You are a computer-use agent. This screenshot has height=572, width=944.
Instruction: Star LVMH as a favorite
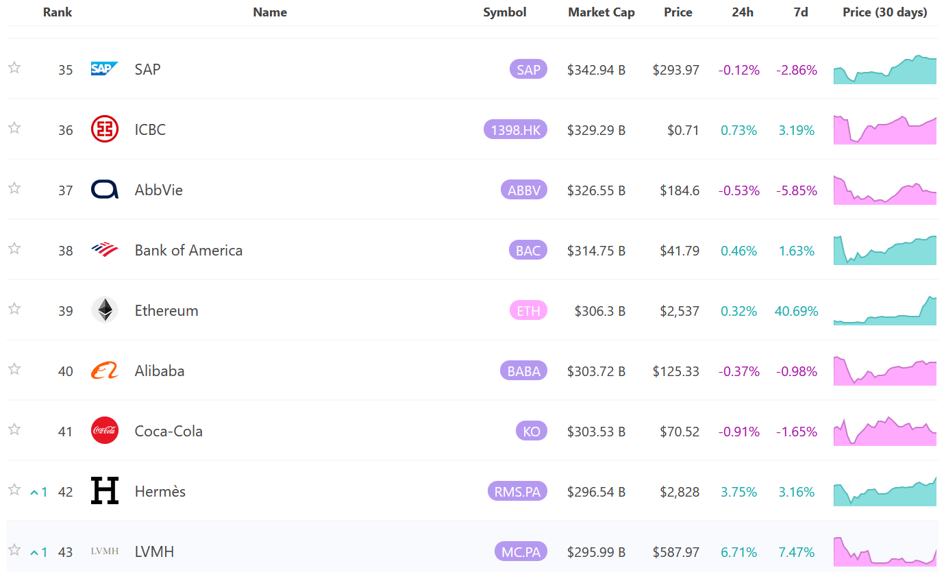tap(14, 550)
